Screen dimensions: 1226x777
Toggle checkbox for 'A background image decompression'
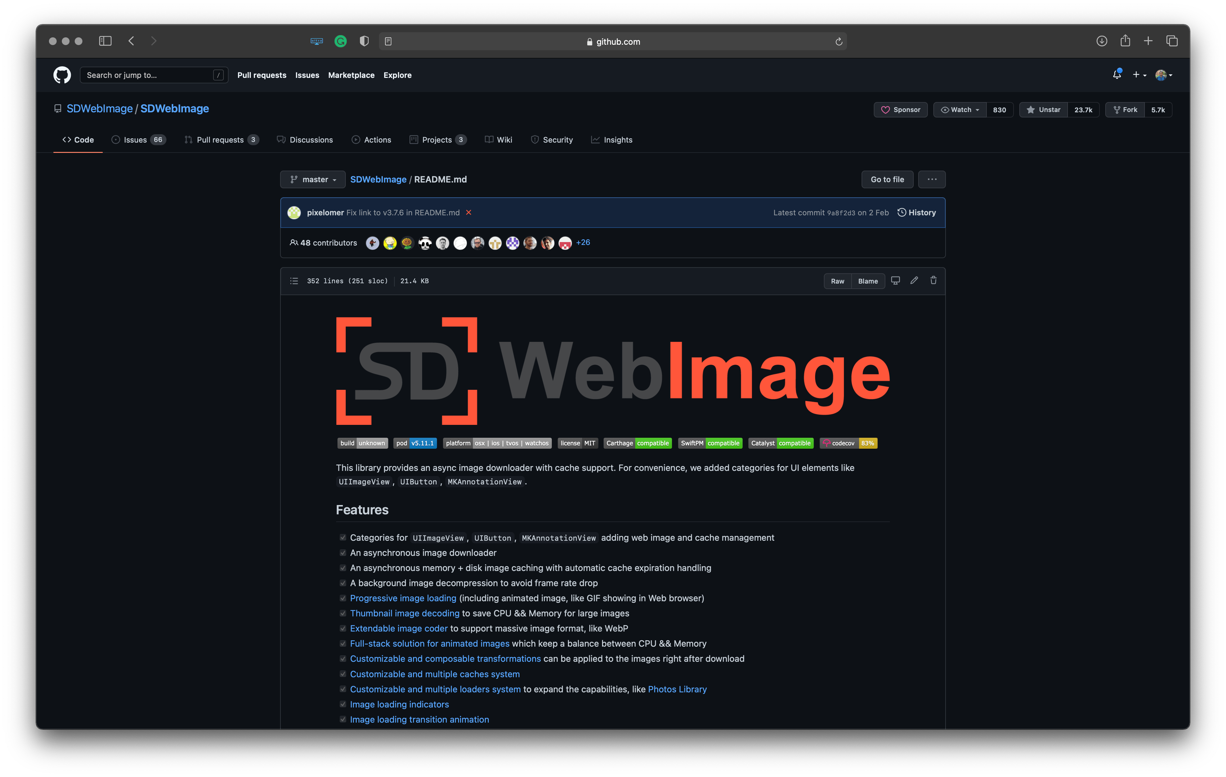pos(343,583)
